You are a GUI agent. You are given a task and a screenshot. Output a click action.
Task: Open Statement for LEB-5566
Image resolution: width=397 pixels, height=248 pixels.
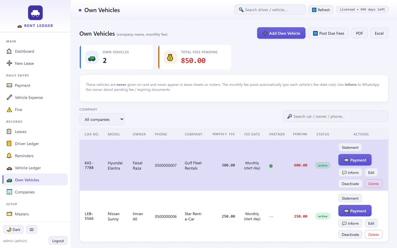click(x=350, y=198)
